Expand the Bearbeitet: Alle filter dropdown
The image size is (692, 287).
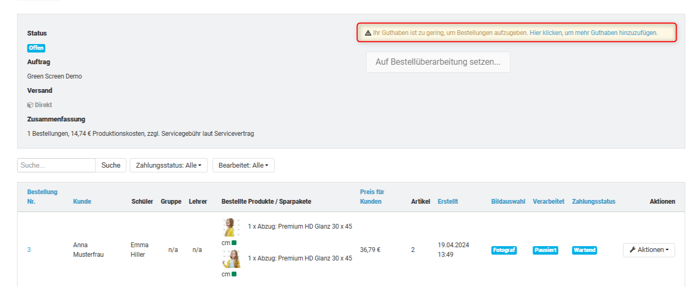click(243, 166)
